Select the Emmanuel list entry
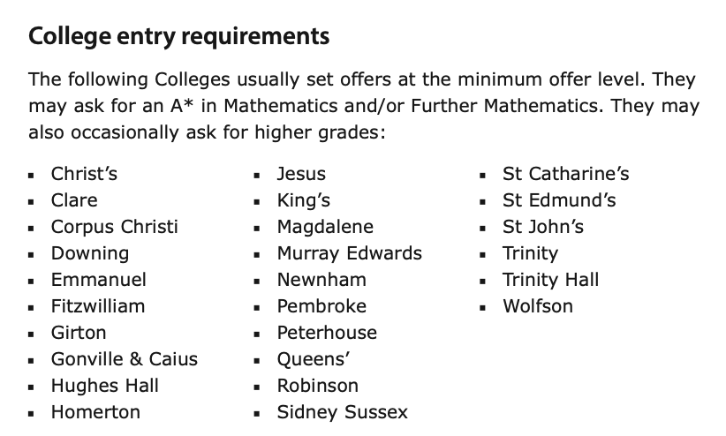Image resolution: width=726 pixels, height=436 pixels. tap(99, 280)
